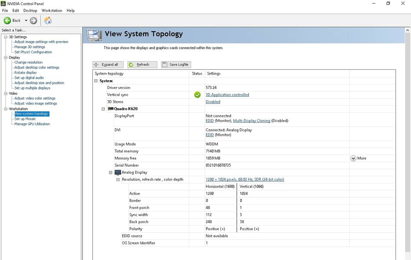The width and height of the screenshot is (411, 260).
Task: Collapse Resolution, refresh rate, color depth node
Action: pos(118,179)
